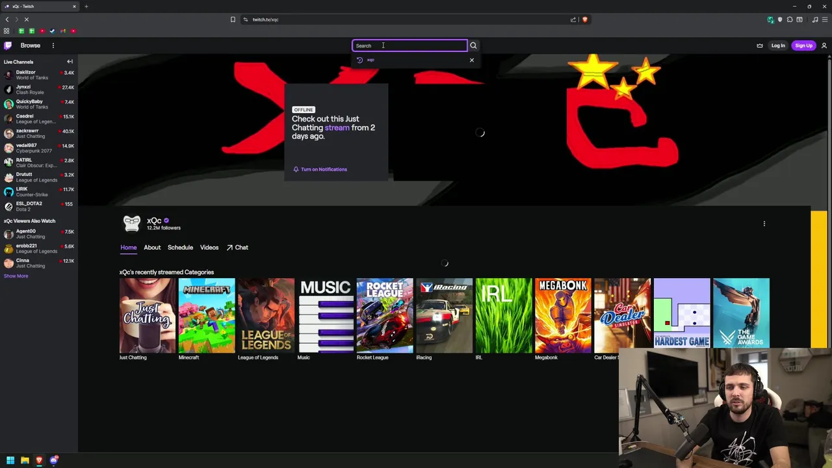Switch to the Home channel tab
This screenshot has width=832, height=468.
pyautogui.click(x=129, y=248)
